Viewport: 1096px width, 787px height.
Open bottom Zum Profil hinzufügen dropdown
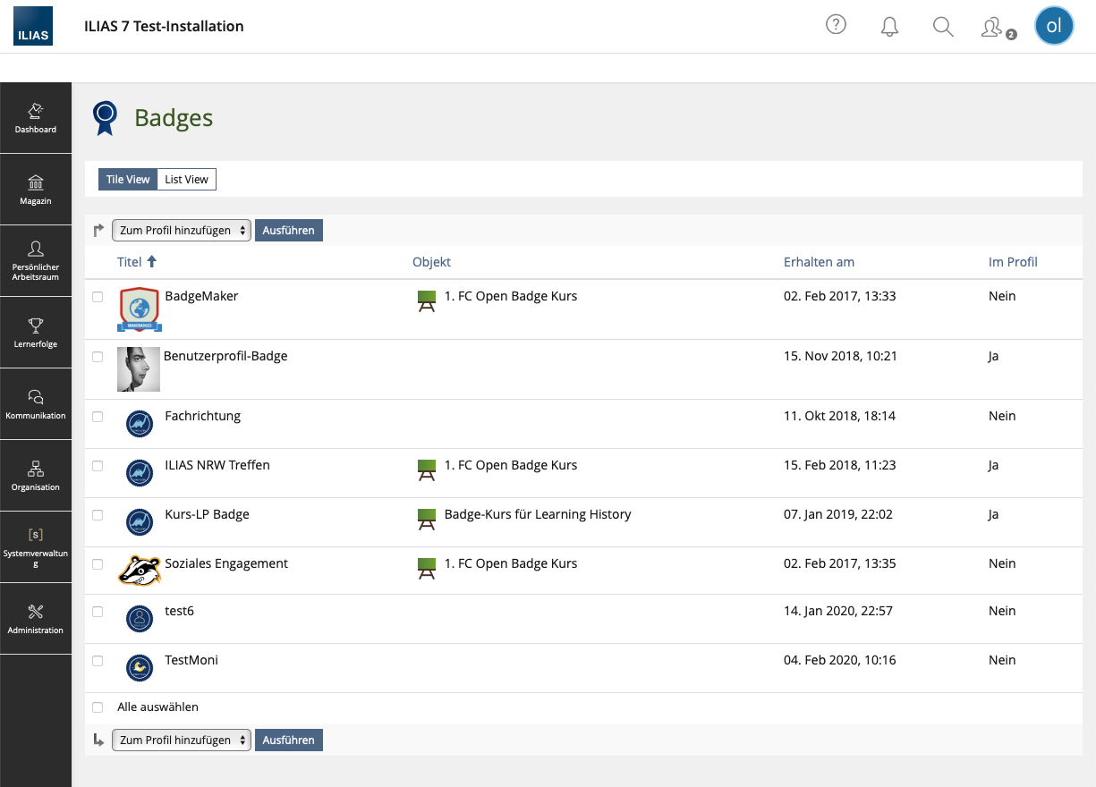[181, 740]
